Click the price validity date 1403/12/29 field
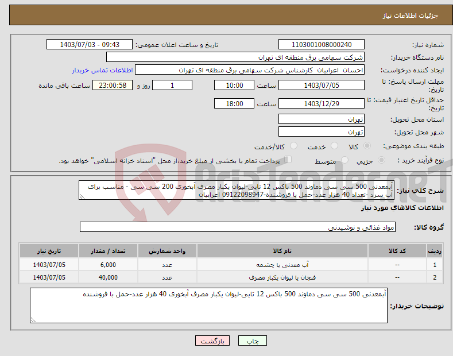The image size is (453, 356). point(322,103)
